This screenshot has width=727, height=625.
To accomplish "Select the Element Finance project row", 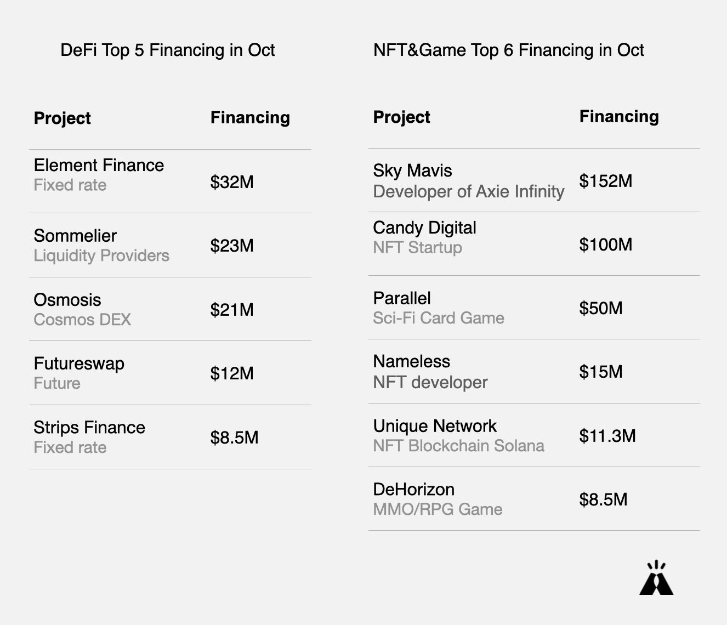I will coord(170,181).
